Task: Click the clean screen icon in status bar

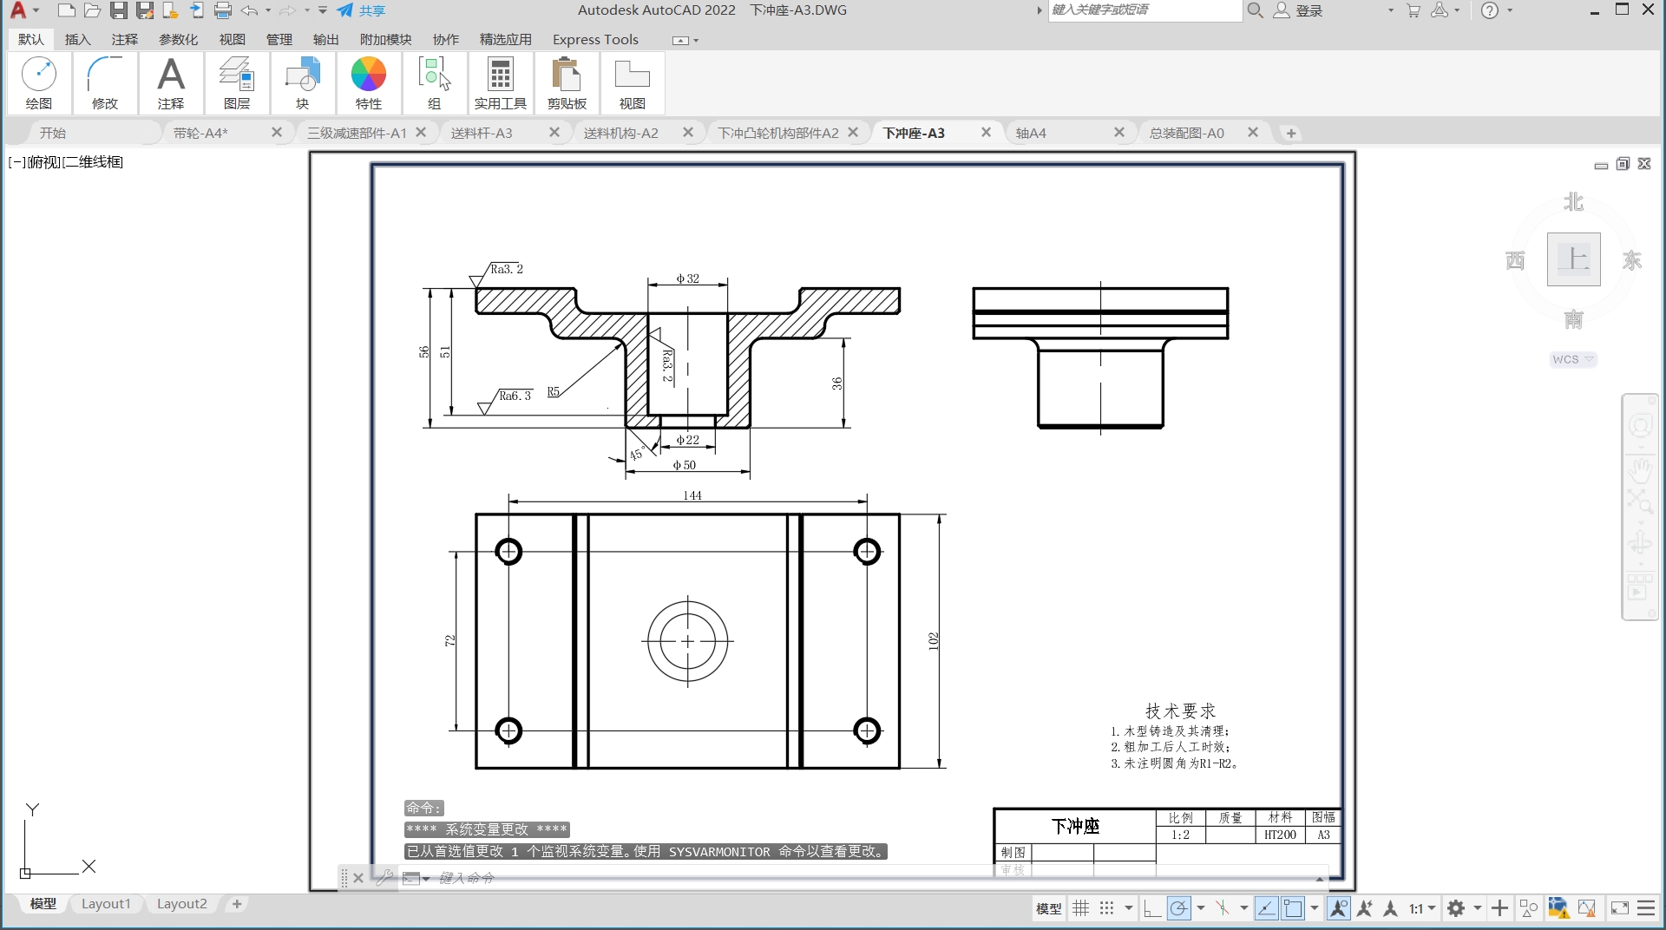Action: (1619, 908)
